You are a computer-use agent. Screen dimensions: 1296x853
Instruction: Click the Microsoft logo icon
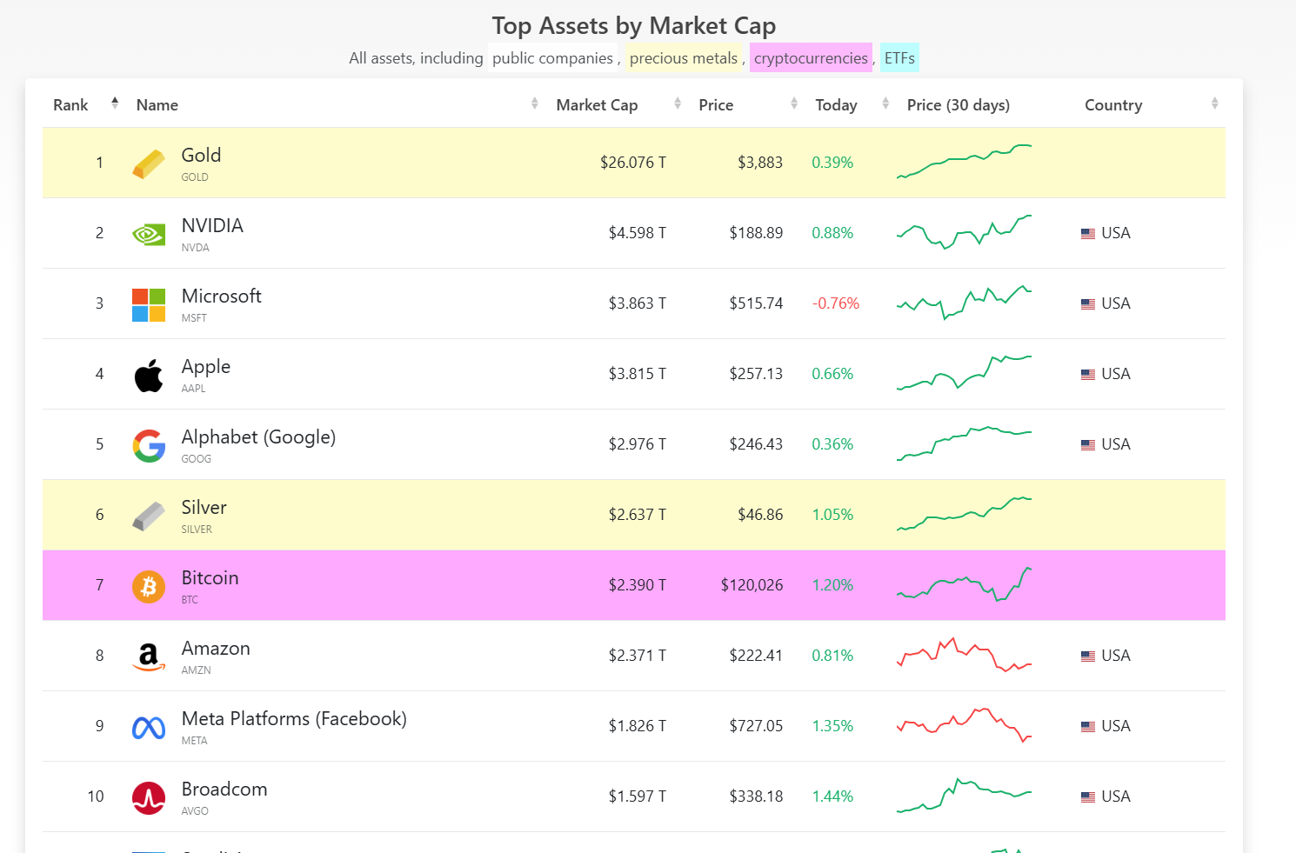point(149,305)
